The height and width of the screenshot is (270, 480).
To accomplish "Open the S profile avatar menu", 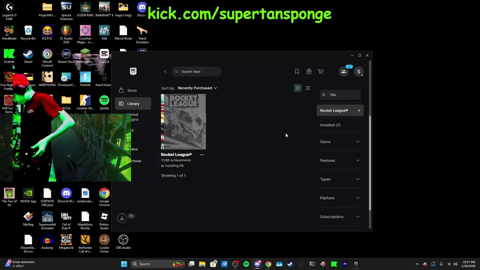I will coord(359,72).
